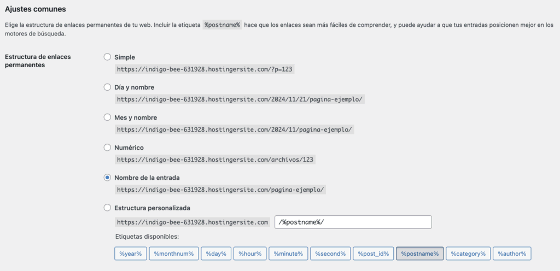
Task: Add the %post_id% tag
Action: [x=373, y=254]
